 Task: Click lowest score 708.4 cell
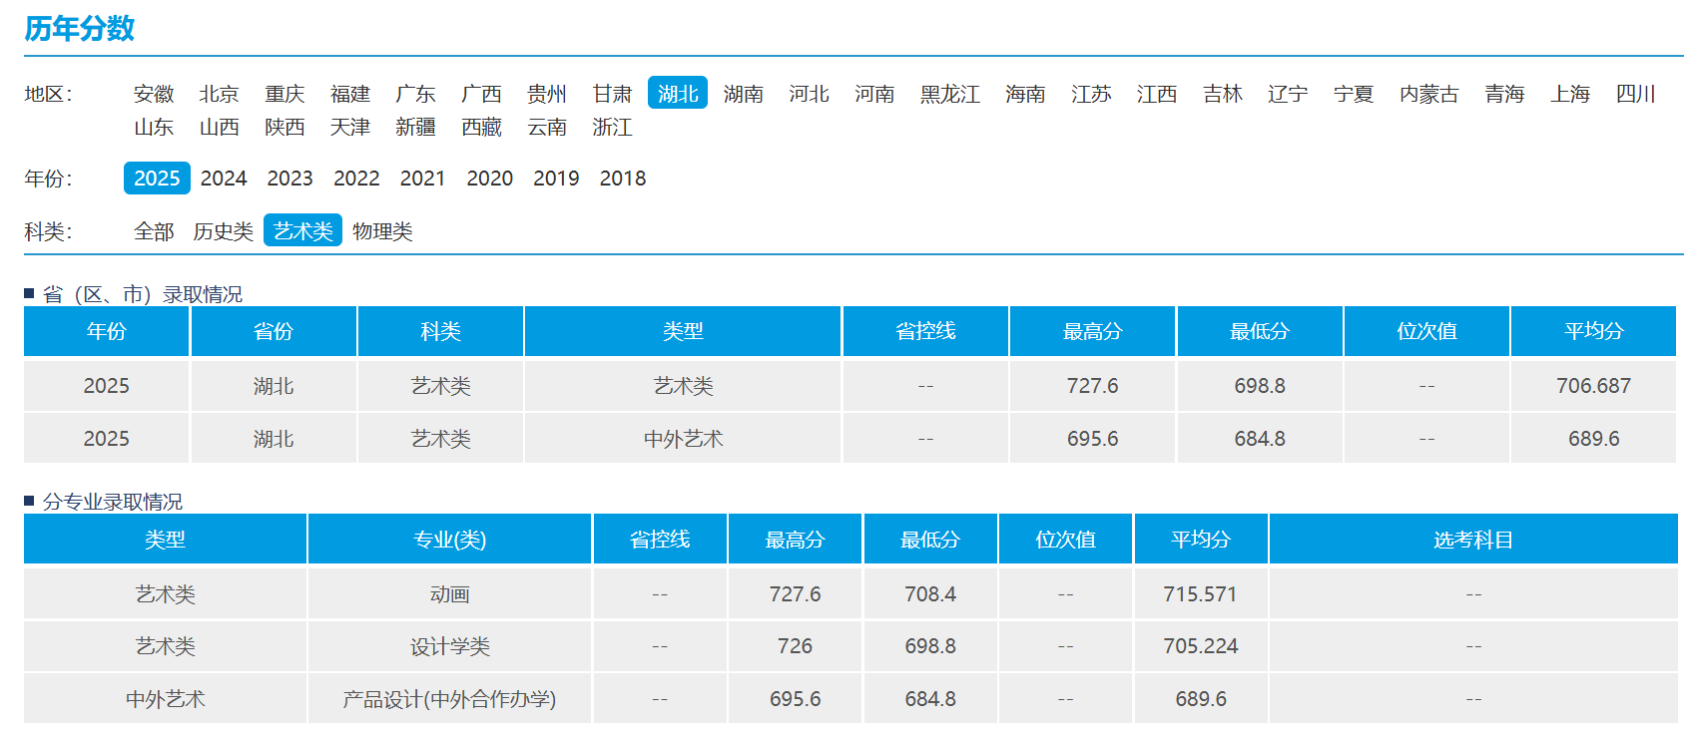pos(930,594)
